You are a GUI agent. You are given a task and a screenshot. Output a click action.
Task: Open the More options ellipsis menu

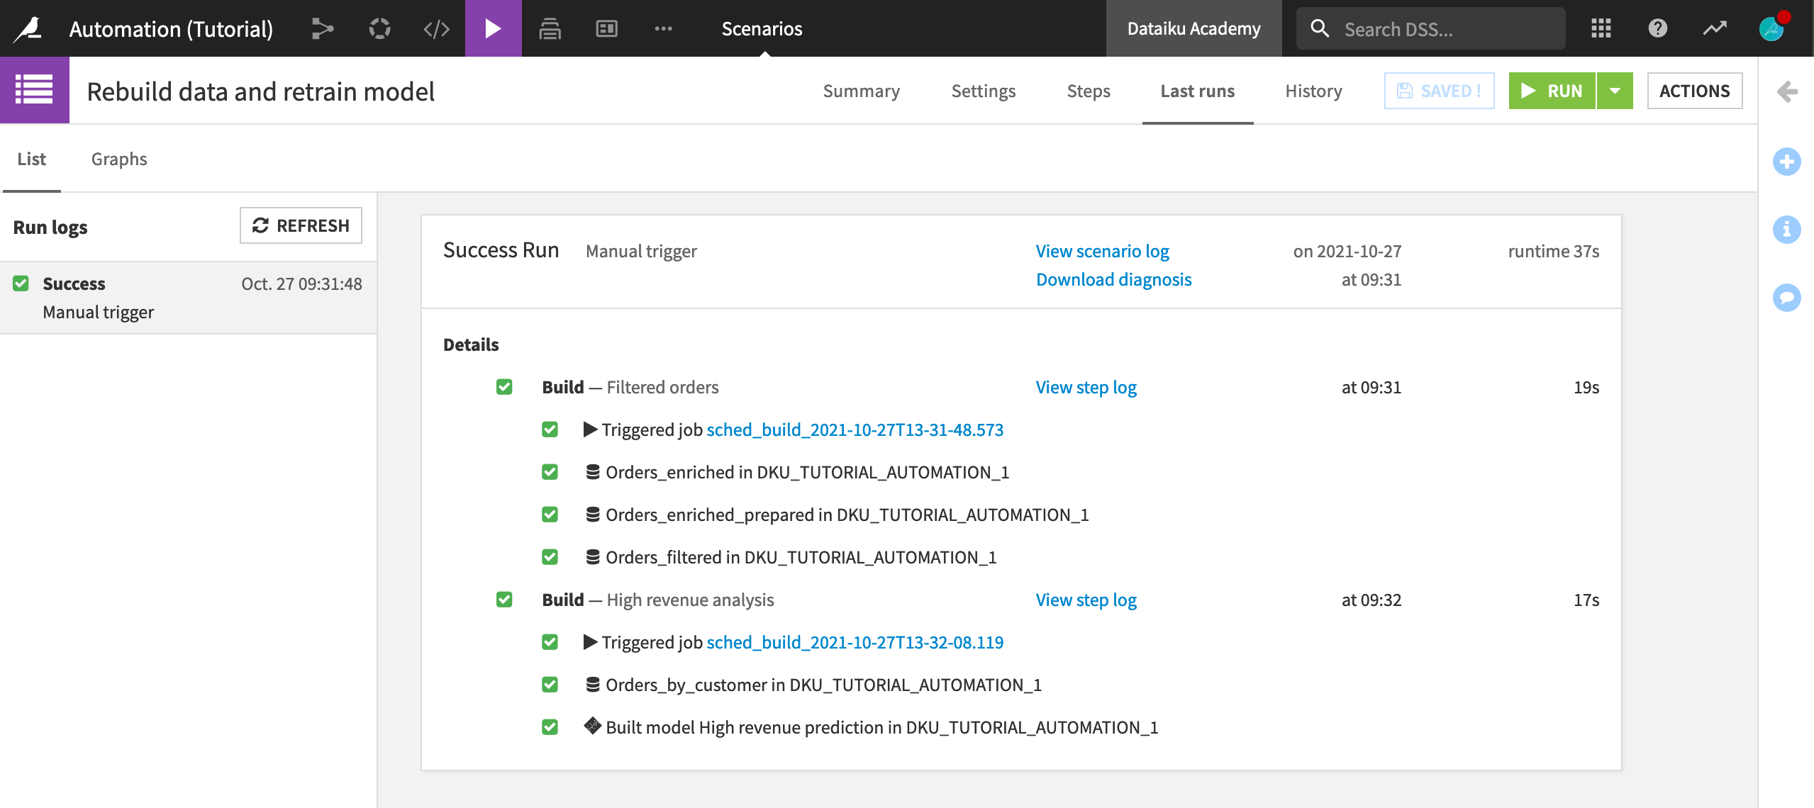[663, 28]
